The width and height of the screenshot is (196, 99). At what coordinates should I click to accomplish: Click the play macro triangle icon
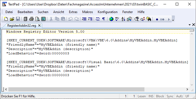[x=169, y=19]
